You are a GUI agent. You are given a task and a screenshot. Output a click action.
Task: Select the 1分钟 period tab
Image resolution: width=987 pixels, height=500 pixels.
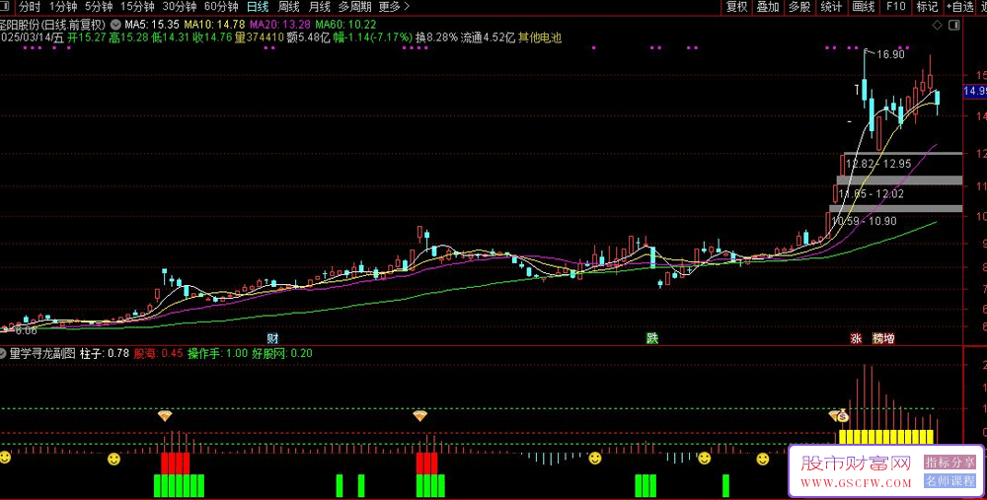pyautogui.click(x=63, y=7)
